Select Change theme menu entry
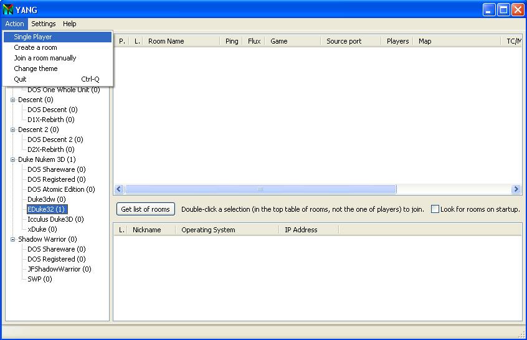Viewport: 527px width, 340px height. (x=57, y=68)
